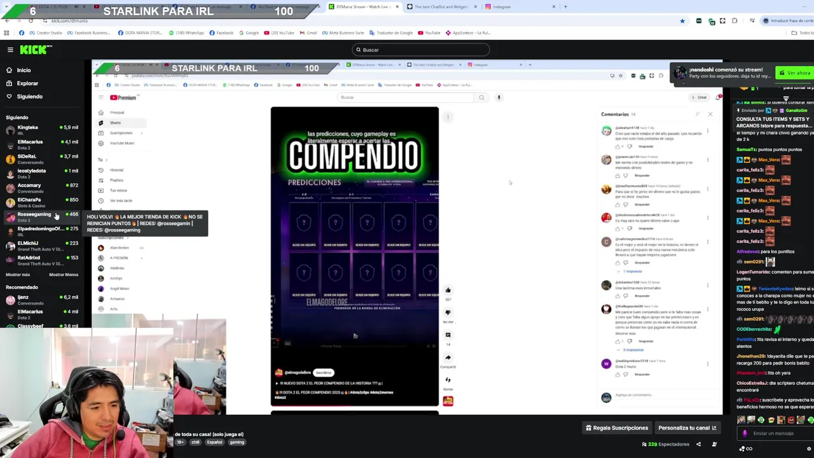Open browser extensions puzzle icon
Screen dimensions: 814x458
tap(735, 21)
